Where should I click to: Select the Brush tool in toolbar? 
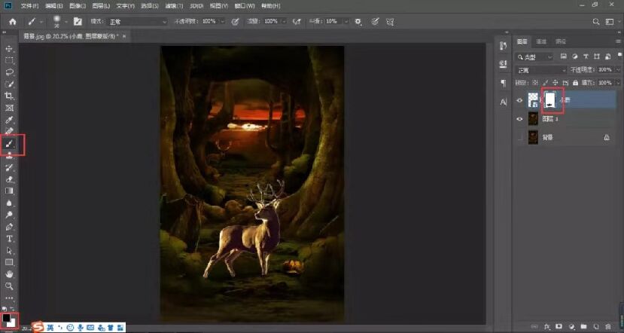tap(10, 144)
